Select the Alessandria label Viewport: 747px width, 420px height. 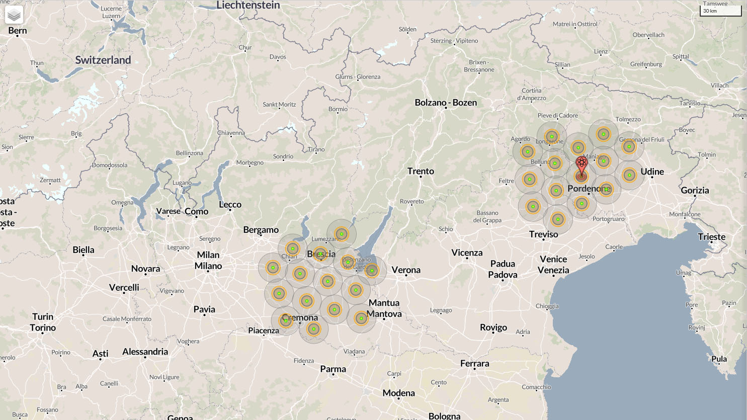[145, 352]
